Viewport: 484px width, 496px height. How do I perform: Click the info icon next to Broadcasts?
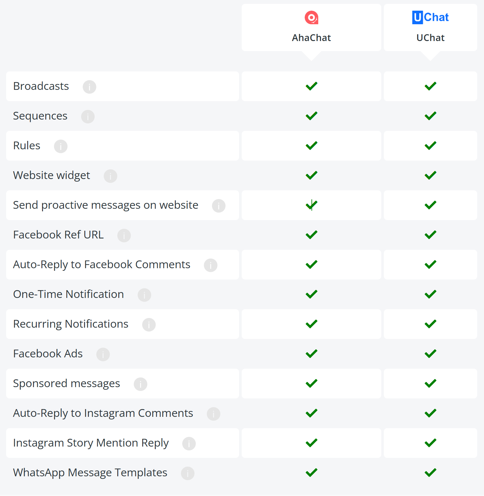tap(89, 87)
